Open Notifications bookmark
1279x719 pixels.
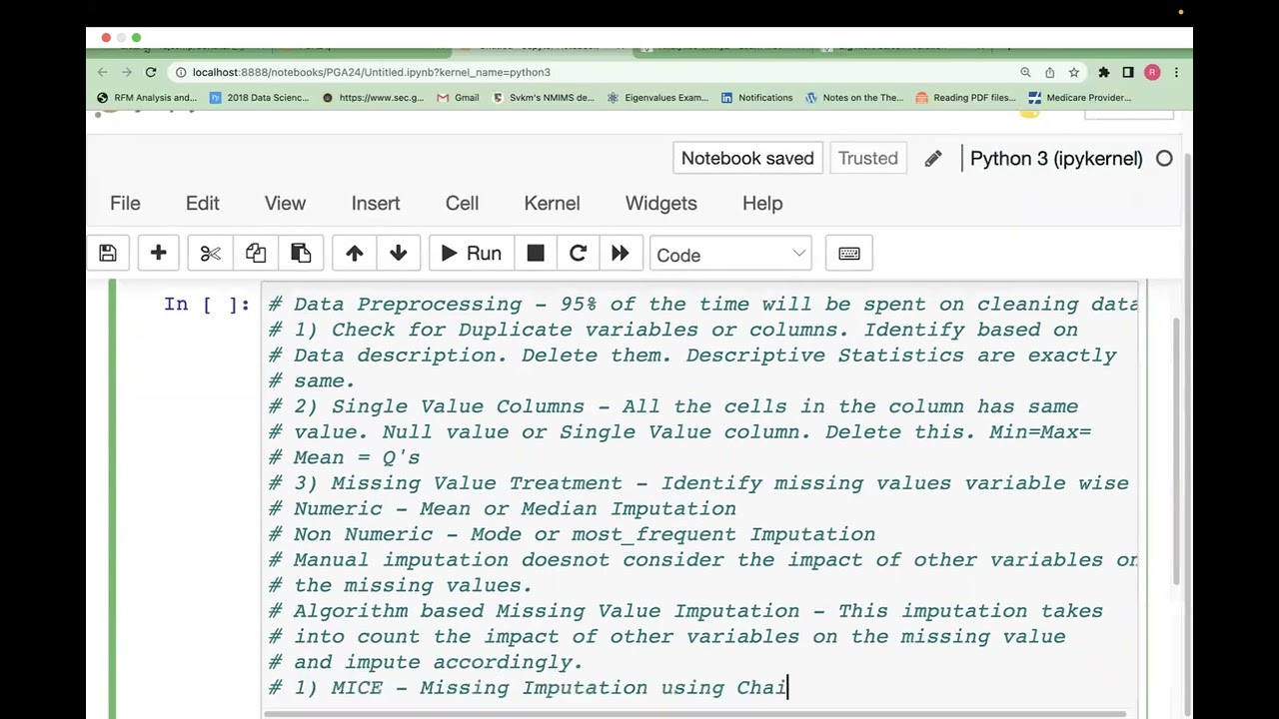(757, 98)
